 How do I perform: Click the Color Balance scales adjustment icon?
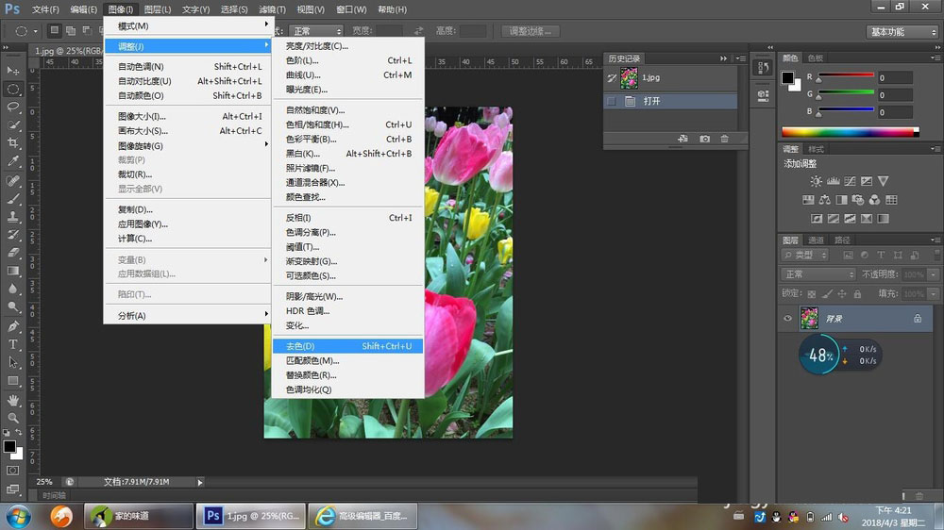825,200
